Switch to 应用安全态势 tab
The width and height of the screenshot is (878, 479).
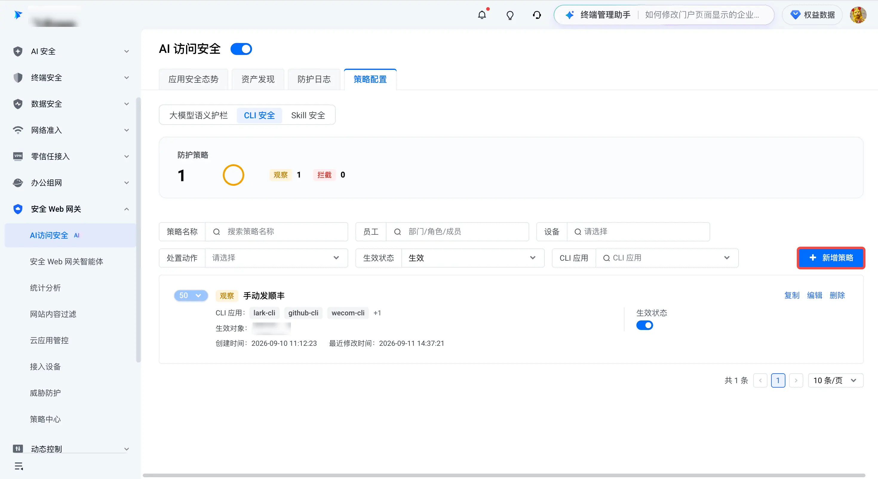coord(193,79)
